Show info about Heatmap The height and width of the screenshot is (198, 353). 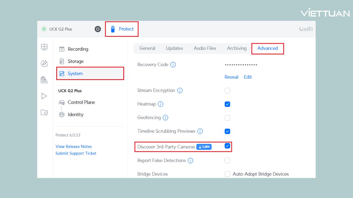pyautogui.click(x=161, y=104)
